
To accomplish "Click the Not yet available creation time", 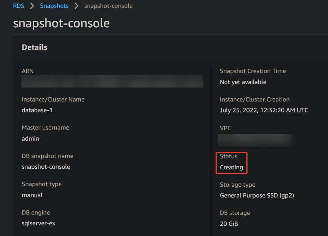I will coord(243,82).
